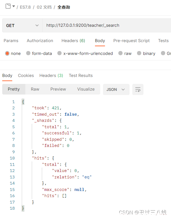Image resolution: width=171 pixels, height=218 pixels.
Task: Click the "skipped": 0 line
Action: [58, 139]
